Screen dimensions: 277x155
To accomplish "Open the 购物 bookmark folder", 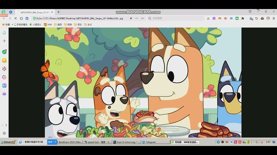I will pos(68,24).
